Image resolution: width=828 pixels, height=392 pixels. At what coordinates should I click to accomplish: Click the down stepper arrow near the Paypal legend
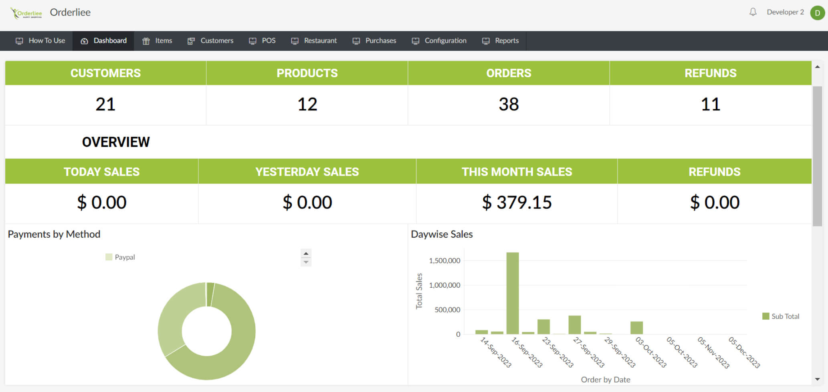305,261
